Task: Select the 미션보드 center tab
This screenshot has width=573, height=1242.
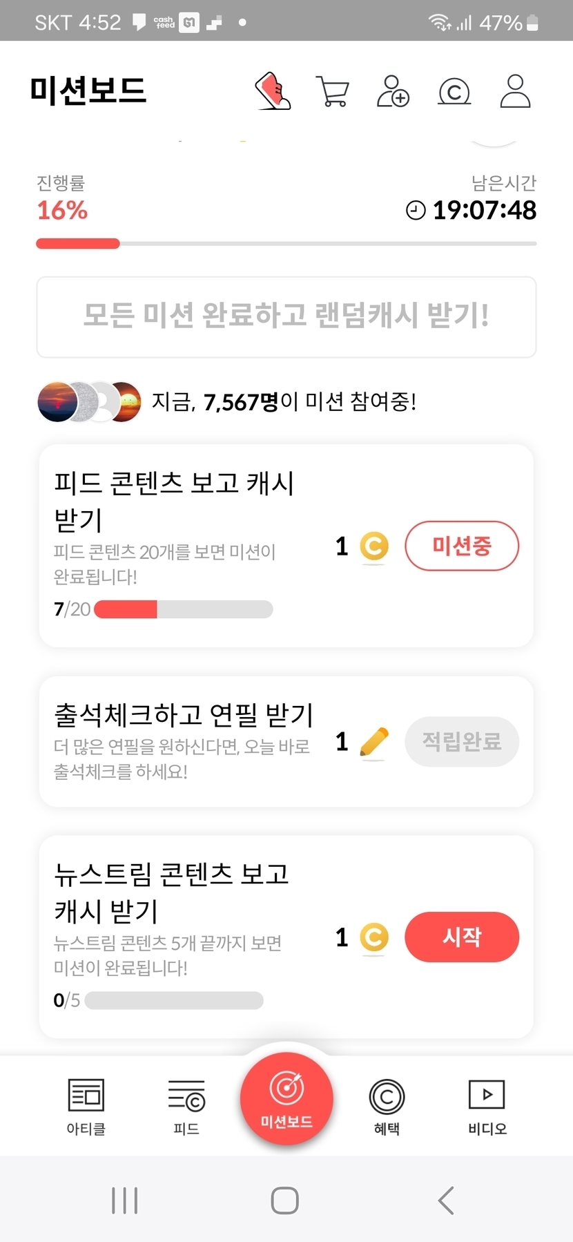Action: click(x=286, y=1098)
